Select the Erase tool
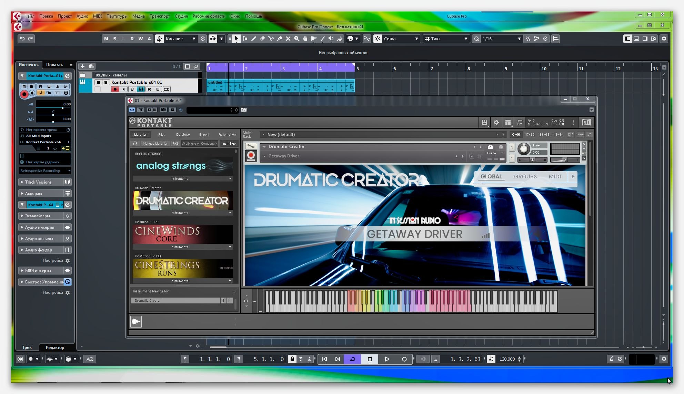 click(262, 39)
